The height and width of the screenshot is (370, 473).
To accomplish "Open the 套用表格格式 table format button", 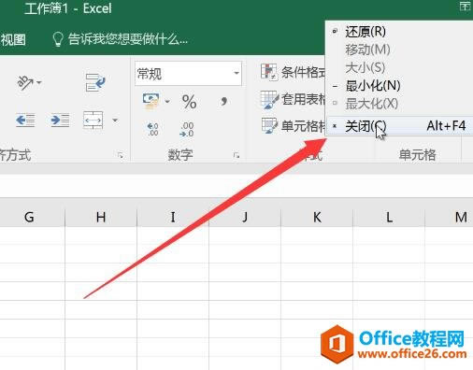I will point(293,100).
